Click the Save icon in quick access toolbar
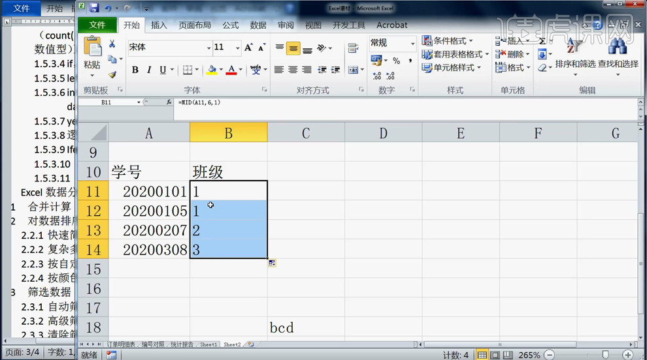Screen dimensions: 647x360 tap(94, 7)
